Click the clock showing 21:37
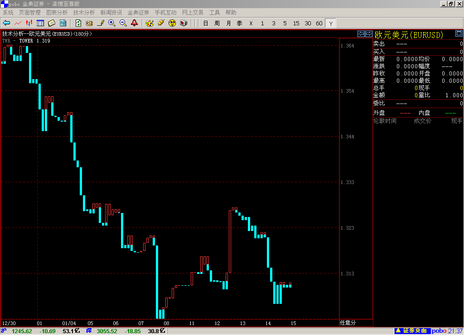The image size is (464, 335). (455, 331)
